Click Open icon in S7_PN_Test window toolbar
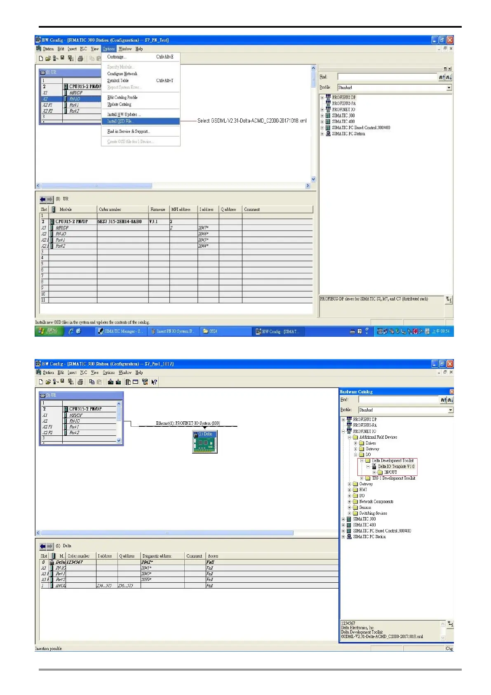 (48, 59)
